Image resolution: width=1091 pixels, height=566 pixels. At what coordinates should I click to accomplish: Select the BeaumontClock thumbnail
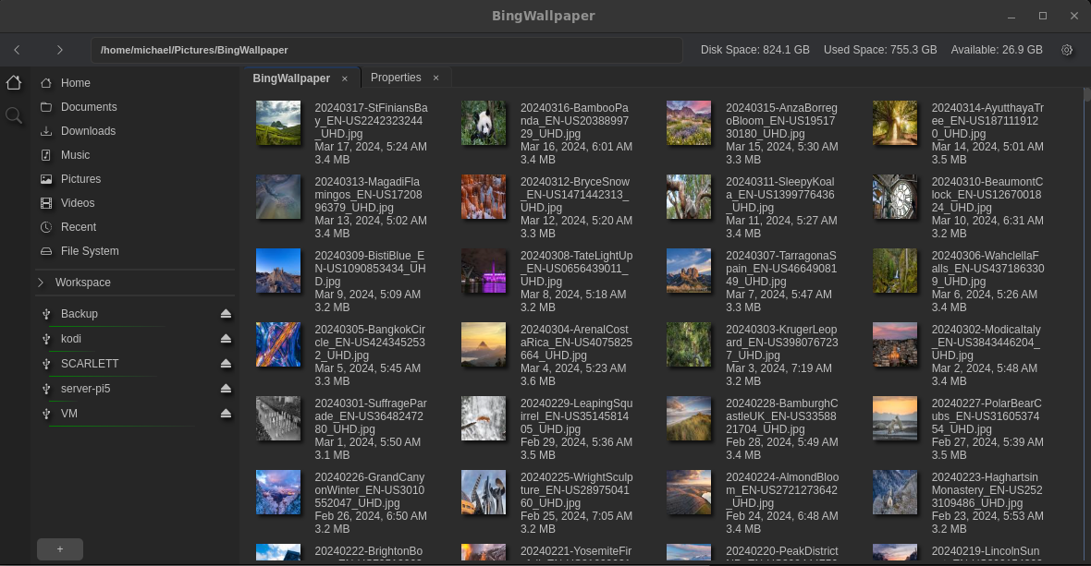click(895, 197)
